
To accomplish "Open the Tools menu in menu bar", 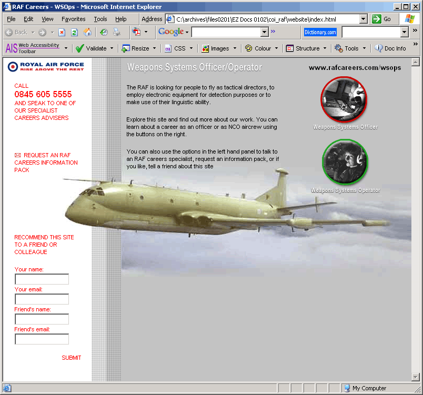I will pyautogui.click(x=100, y=19).
